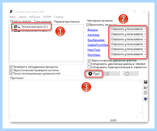
Task: Enable Копировать подозрительные в карантин
Action: (89, 67)
